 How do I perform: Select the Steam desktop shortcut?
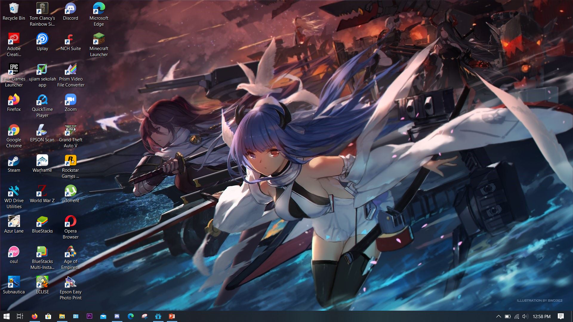click(14, 164)
